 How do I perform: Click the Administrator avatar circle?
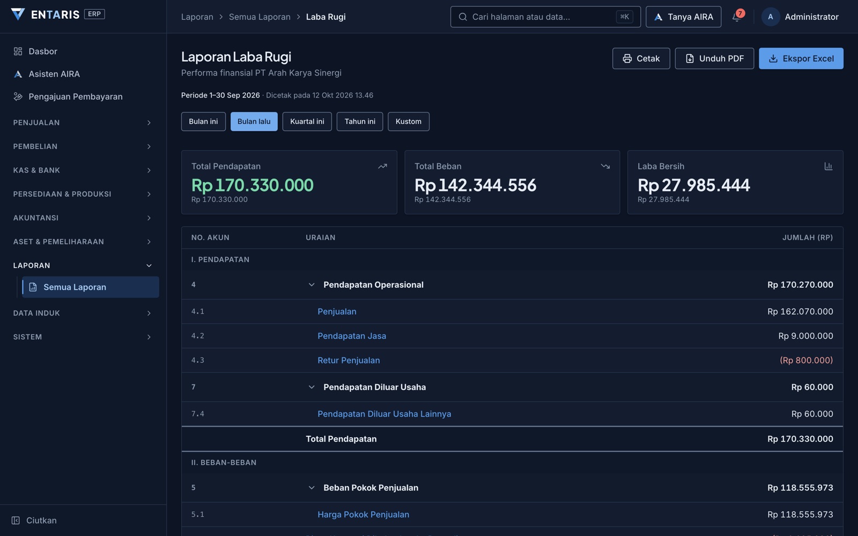(x=771, y=17)
